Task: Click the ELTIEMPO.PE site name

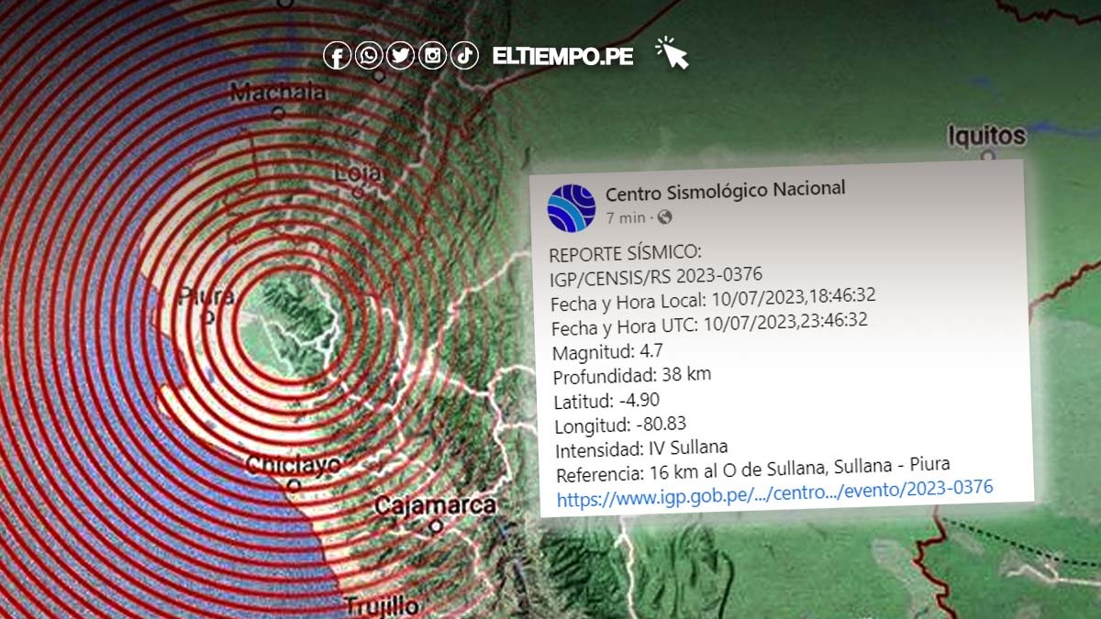Action: pos(561,55)
